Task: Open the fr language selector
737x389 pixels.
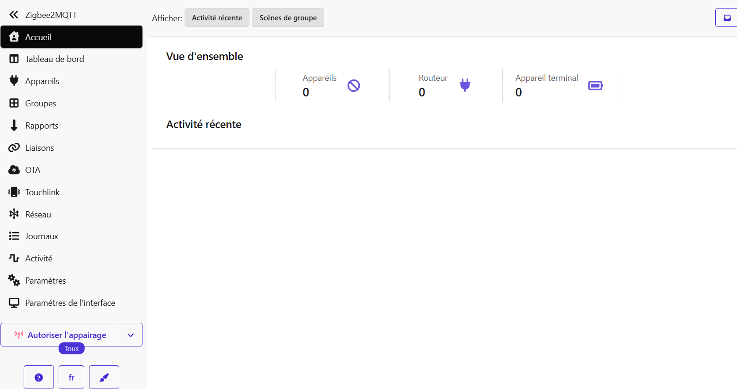Action: click(71, 377)
